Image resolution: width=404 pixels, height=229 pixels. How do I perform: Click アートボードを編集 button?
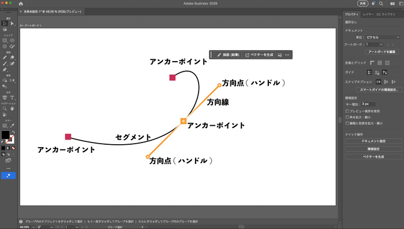tap(382, 52)
